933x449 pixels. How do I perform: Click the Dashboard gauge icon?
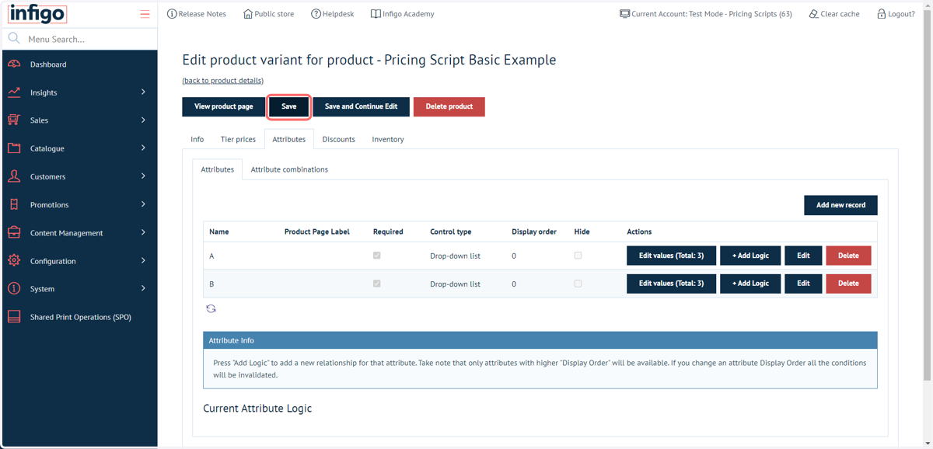point(14,64)
